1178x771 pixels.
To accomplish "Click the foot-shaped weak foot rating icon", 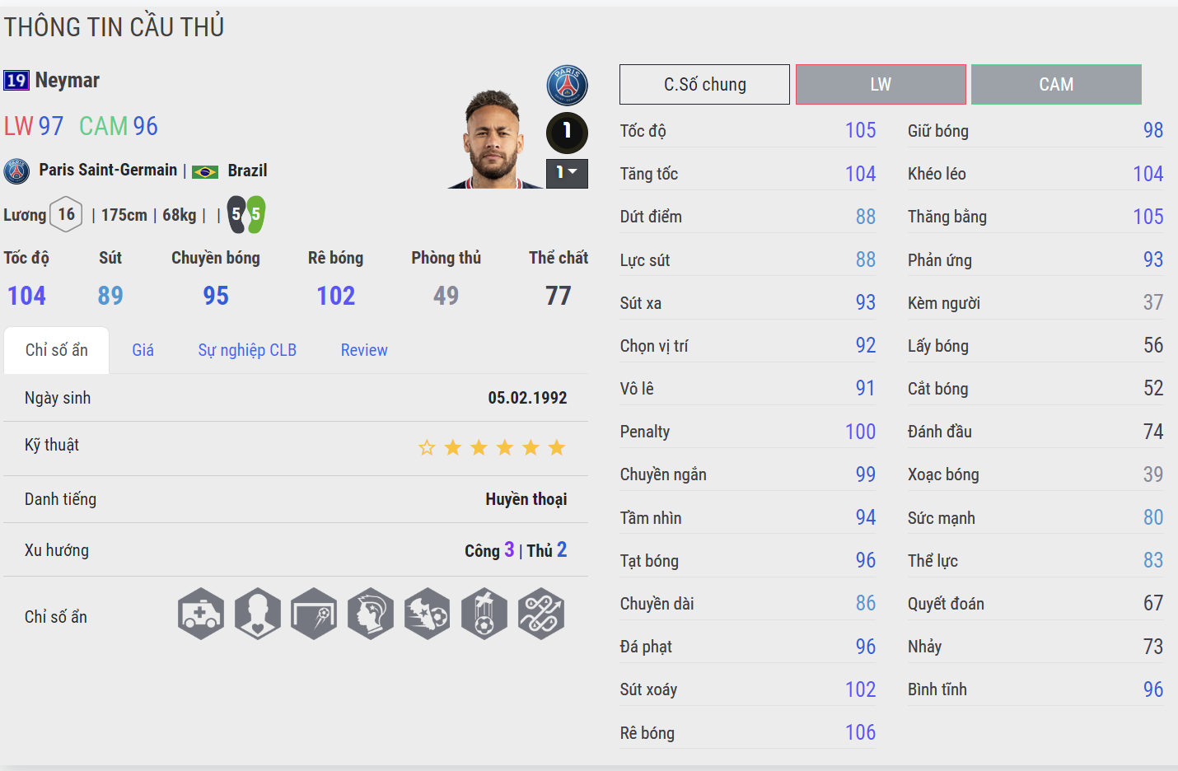I will click(246, 215).
